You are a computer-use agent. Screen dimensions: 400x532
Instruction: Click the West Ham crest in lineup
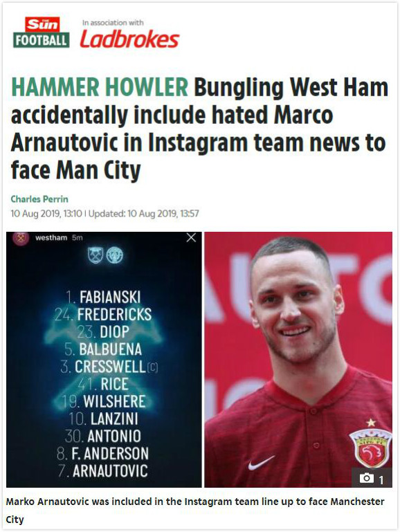point(96,255)
